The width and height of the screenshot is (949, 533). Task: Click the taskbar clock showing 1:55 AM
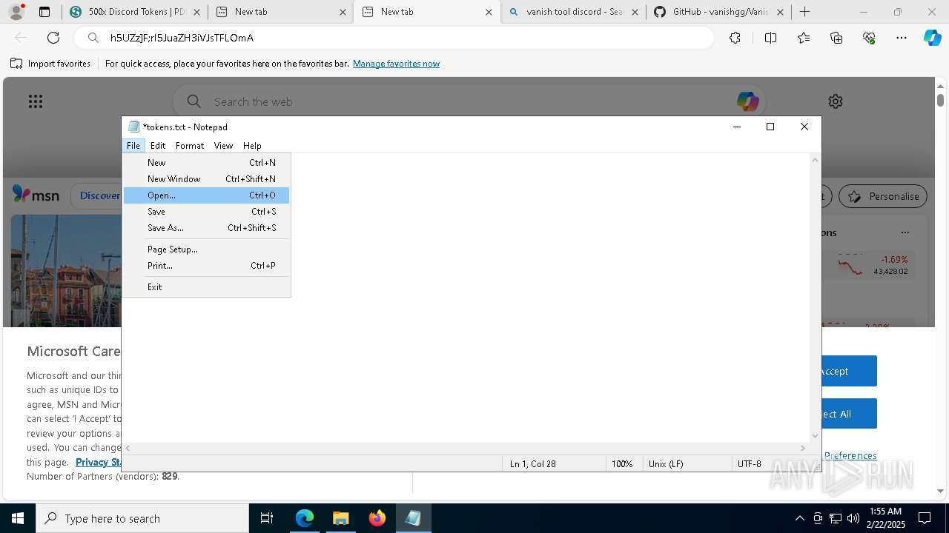tap(884, 518)
